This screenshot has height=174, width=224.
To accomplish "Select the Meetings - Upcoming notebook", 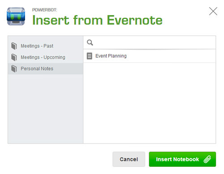I will [45, 57].
